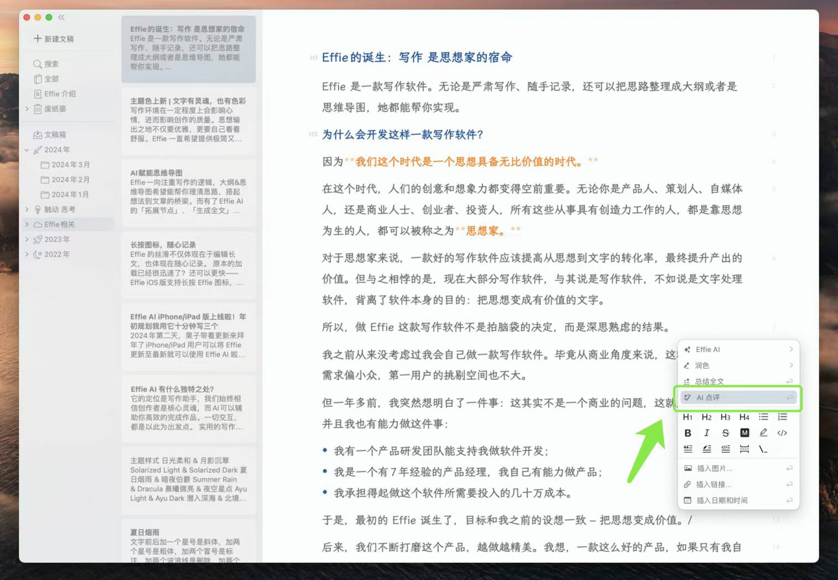
Task: Show 全部 documents in sidebar
Action: [x=46, y=79]
